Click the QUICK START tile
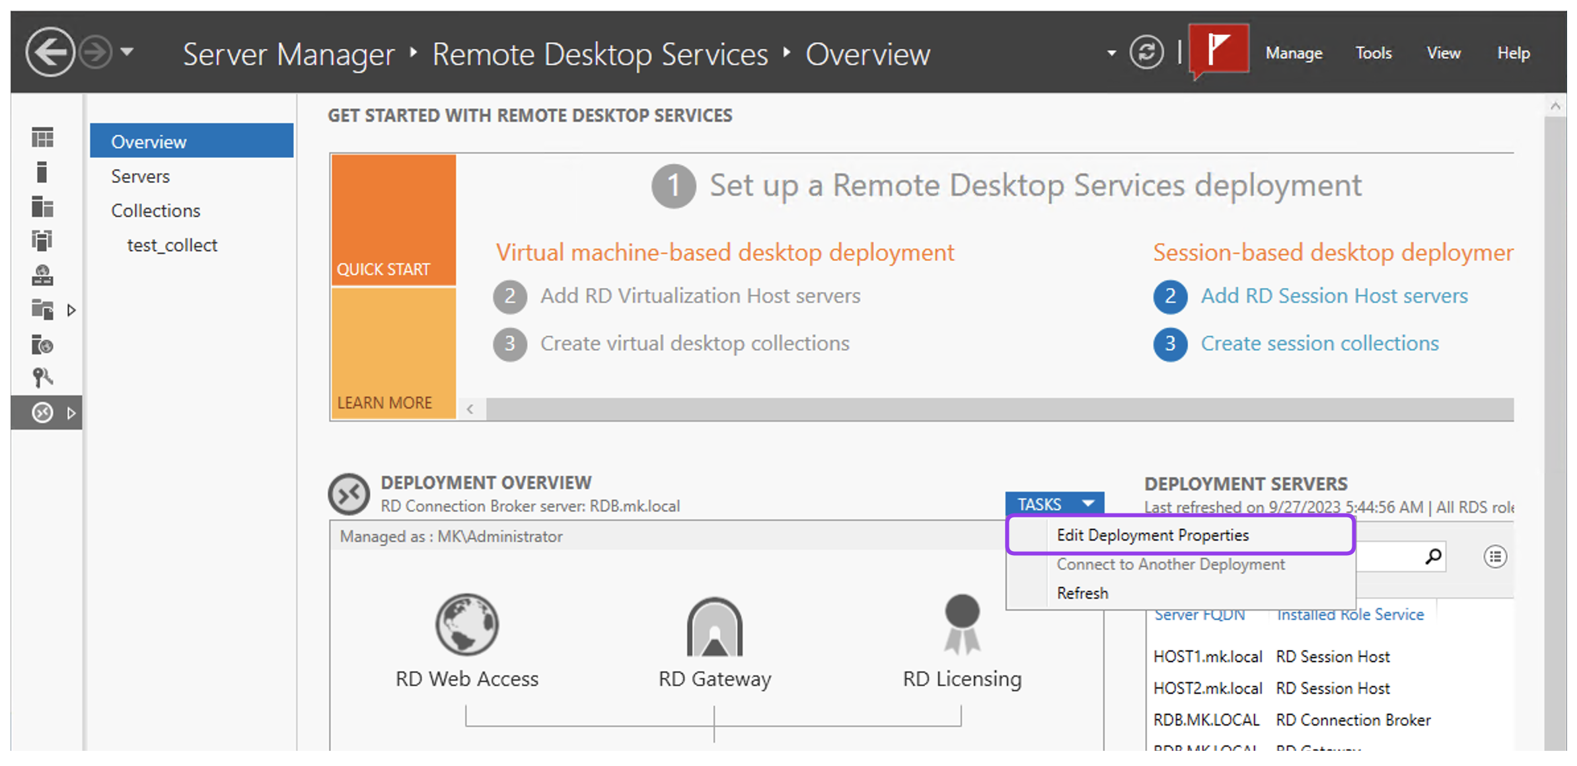 394,220
